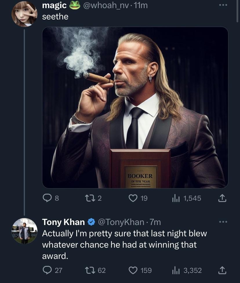240x283 pixels.
Task: Open Tony Khan's profile avatar
Action: pyautogui.click(x=24, y=231)
